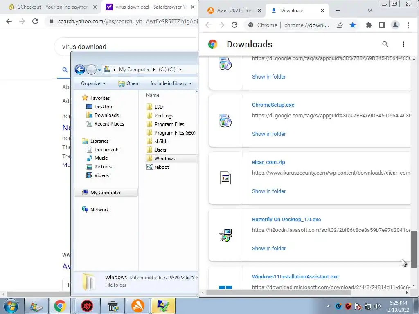The width and height of the screenshot is (419, 314).
Task: Close the Avast 2021 tab
Action: (x=259, y=11)
